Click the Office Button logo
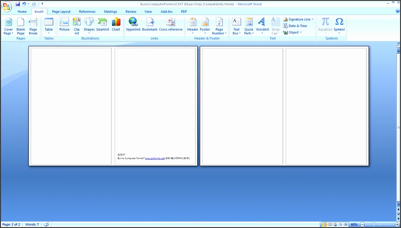 pyautogui.click(x=7, y=6)
